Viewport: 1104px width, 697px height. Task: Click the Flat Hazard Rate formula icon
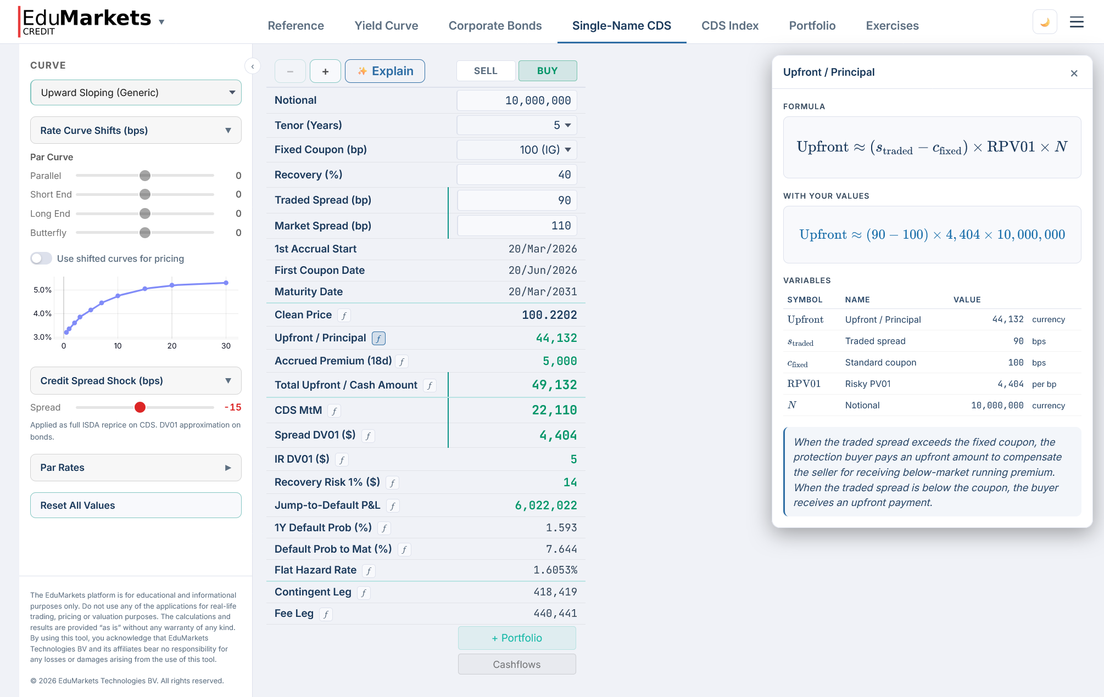pyautogui.click(x=369, y=570)
